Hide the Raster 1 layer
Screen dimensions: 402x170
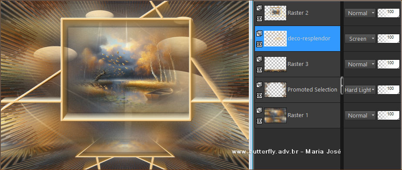tap(259, 121)
